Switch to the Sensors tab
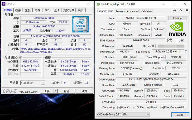This screenshot has width=192, height=120. click(x=120, y=11)
